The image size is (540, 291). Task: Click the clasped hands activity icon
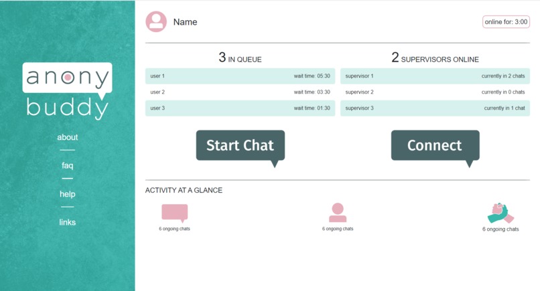[x=500, y=213]
